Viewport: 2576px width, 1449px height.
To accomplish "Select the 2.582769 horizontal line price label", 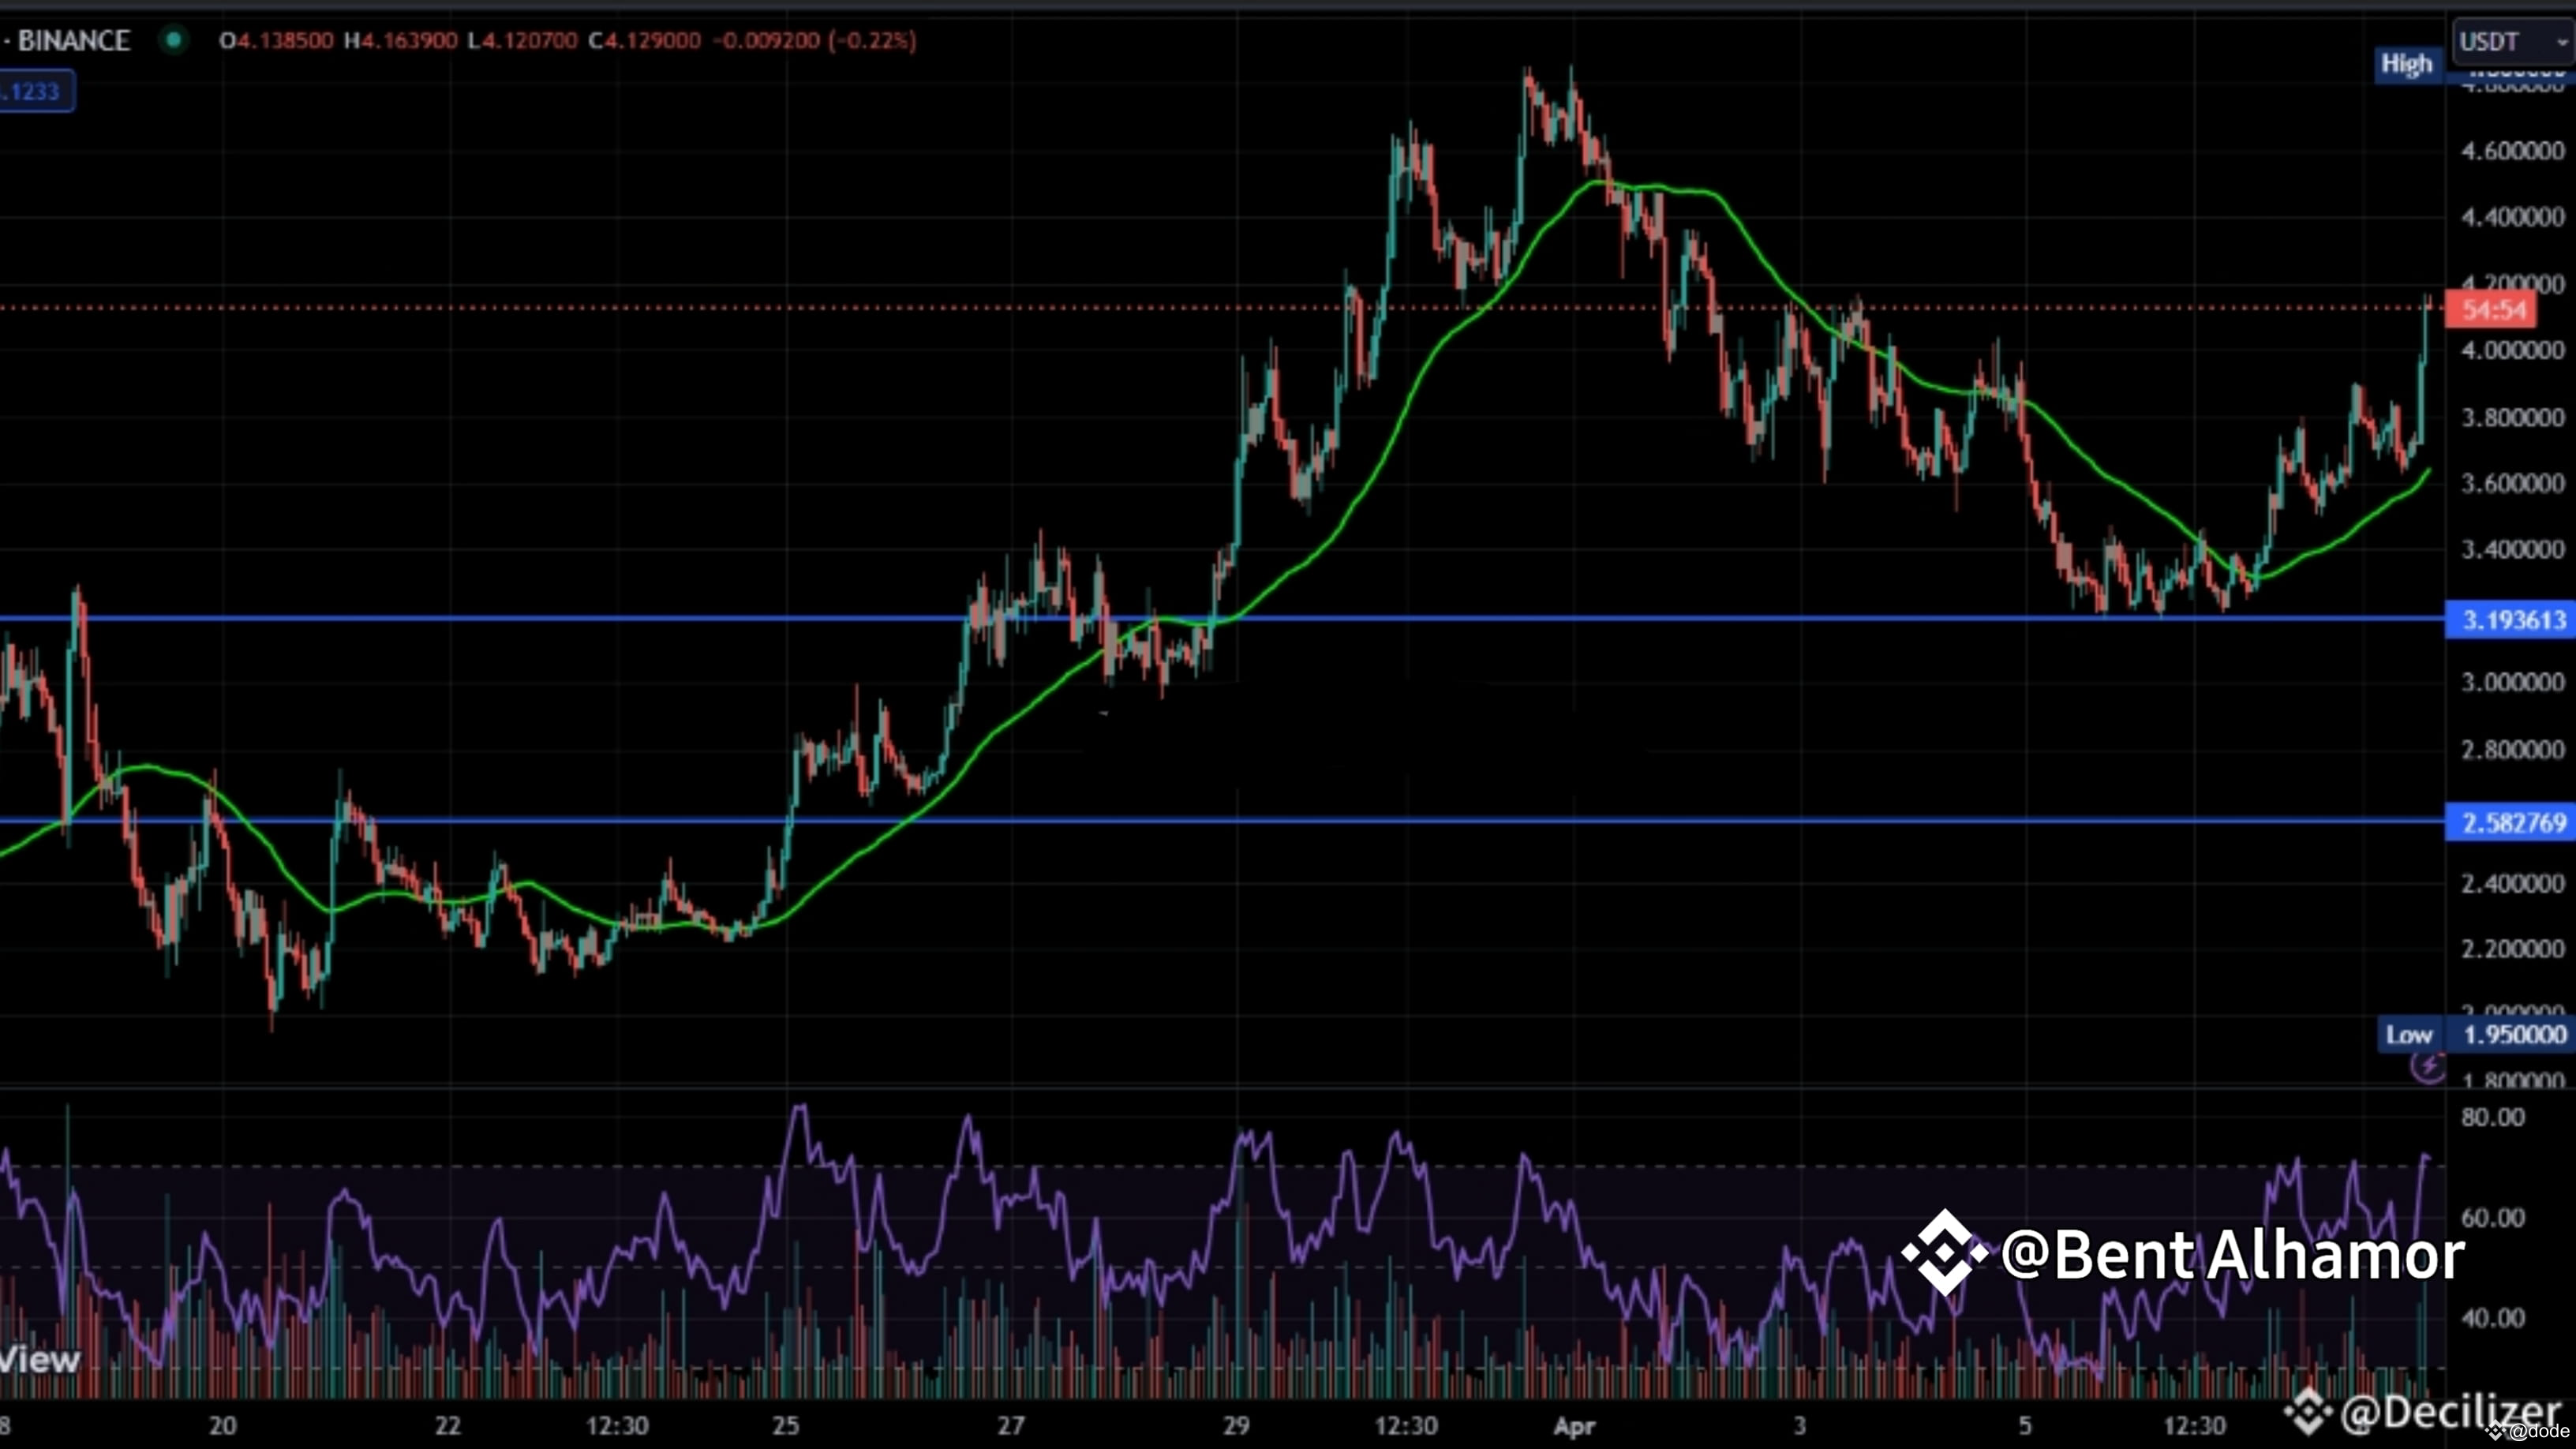I will pyautogui.click(x=2511, y=823).
